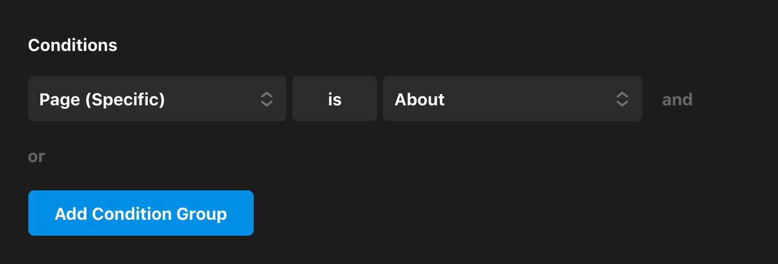Toggle the "is" comparison operator
This screenshot has width=778, height=264.
335,99
